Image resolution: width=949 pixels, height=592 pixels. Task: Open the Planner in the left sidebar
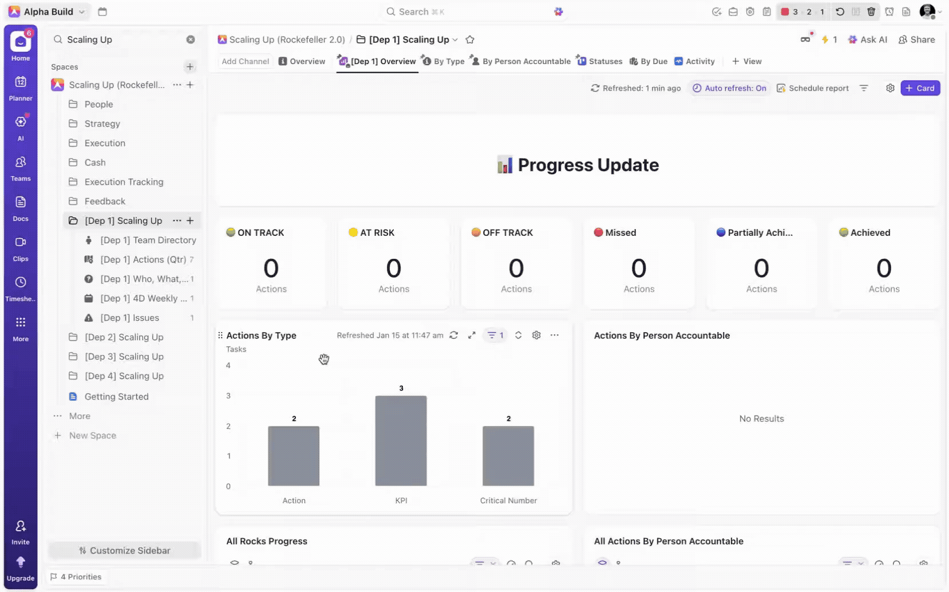pos(21,88)
